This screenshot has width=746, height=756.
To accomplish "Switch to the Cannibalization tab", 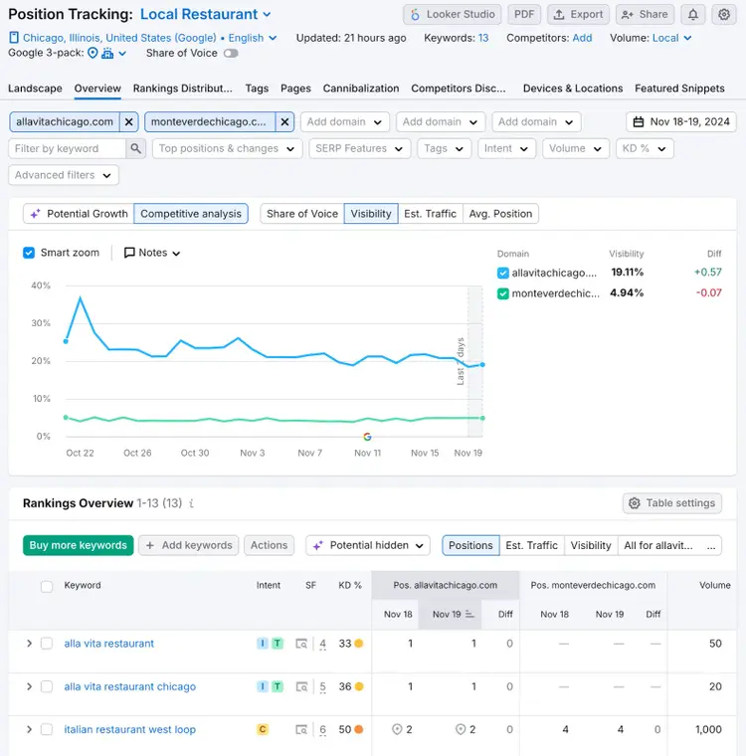I will coord(361,89).
